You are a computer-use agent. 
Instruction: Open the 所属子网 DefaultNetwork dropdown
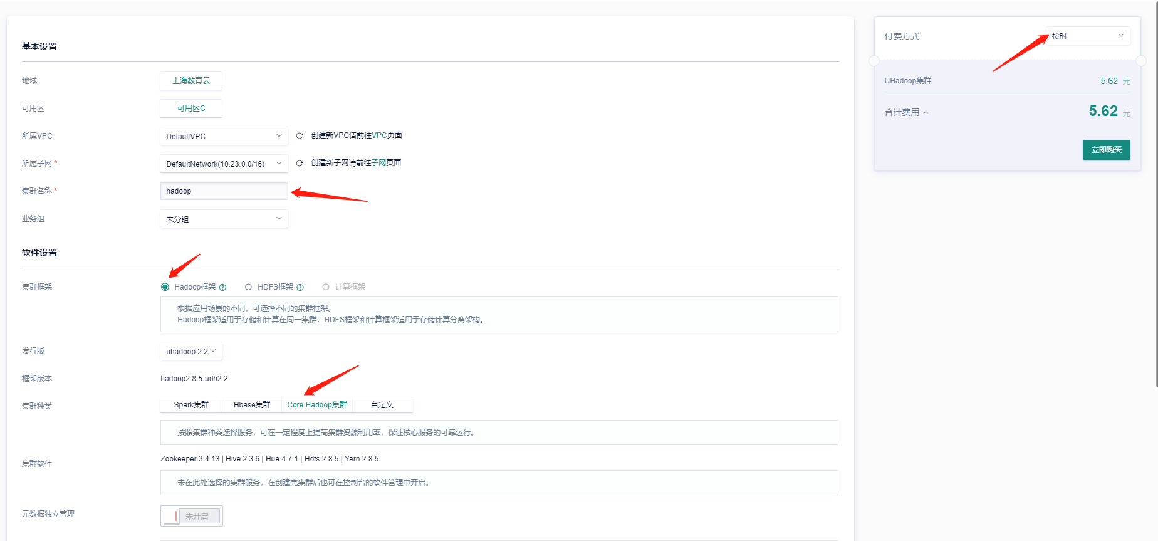pos(224,164)
